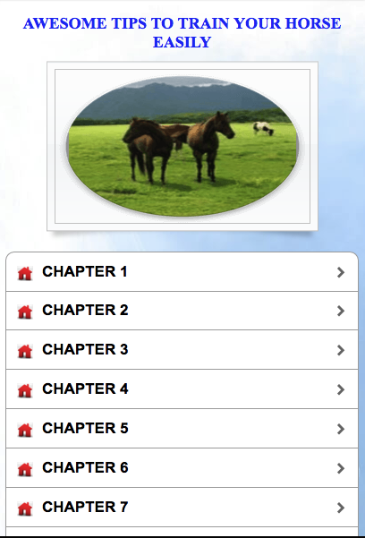This screenshot has height=538, width=365.
Task: Click the red home icon beside Chapter 7
Action: [25, 508]
